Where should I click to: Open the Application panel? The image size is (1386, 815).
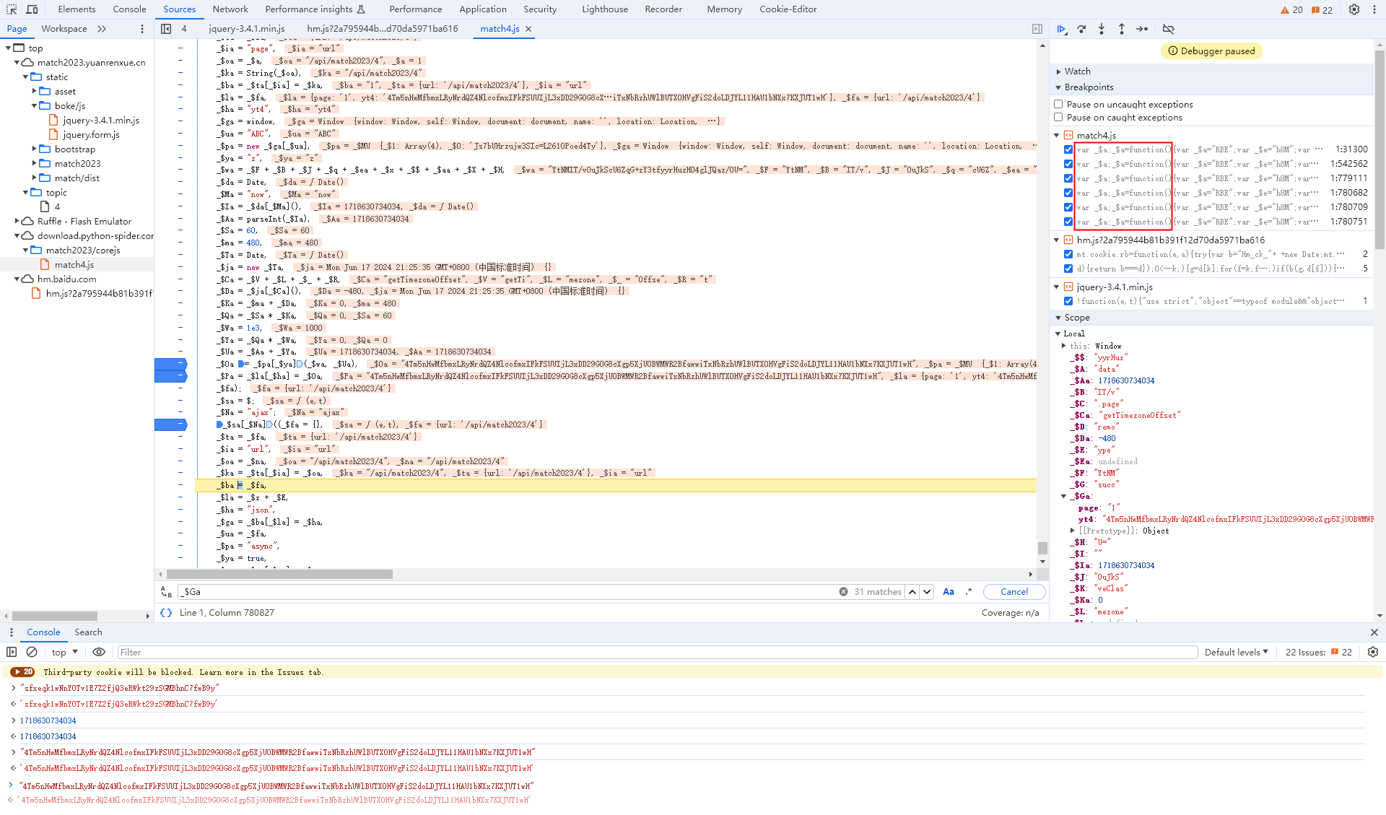click(483, 9)
